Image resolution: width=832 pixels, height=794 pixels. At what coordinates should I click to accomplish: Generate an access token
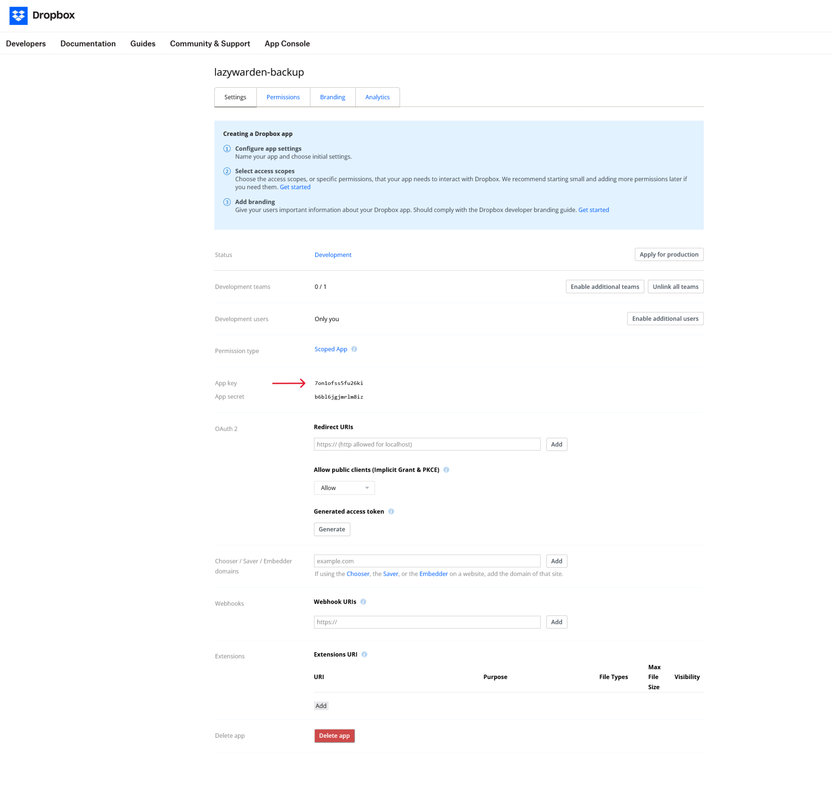(x=332, y=529)
